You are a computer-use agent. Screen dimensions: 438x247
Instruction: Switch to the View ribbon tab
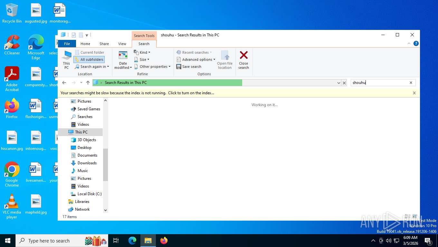(x=122, y=44)
